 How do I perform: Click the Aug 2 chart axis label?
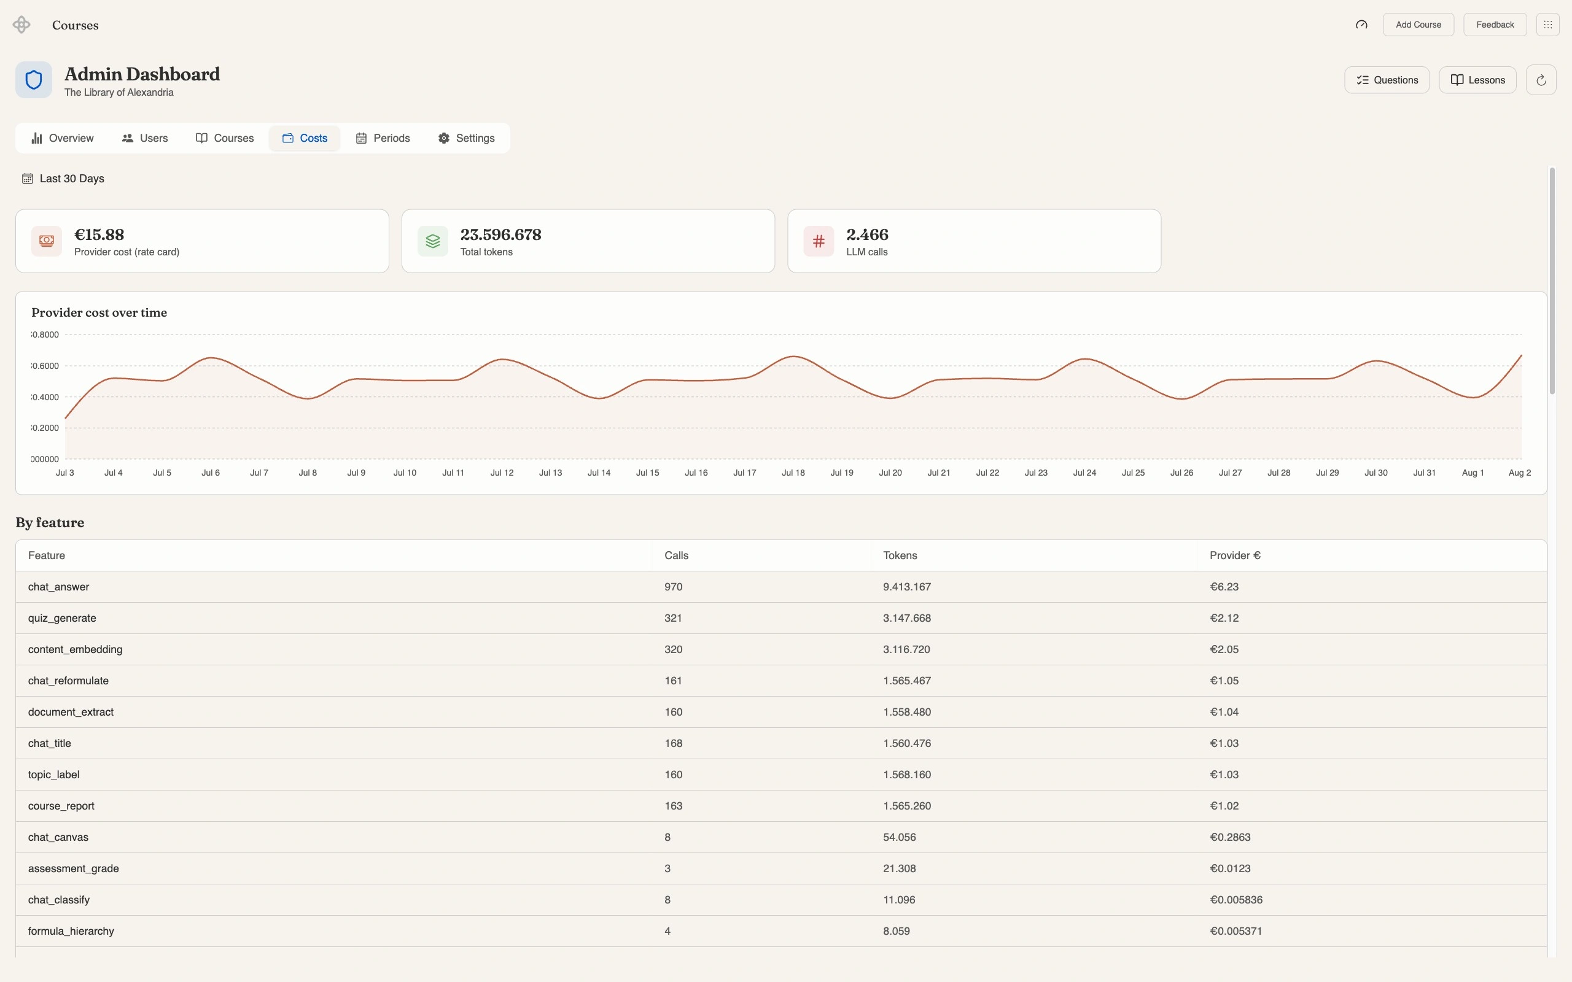click(x=1519, y=473)
